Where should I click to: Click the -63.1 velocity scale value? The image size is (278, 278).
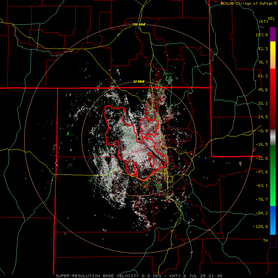262,186
